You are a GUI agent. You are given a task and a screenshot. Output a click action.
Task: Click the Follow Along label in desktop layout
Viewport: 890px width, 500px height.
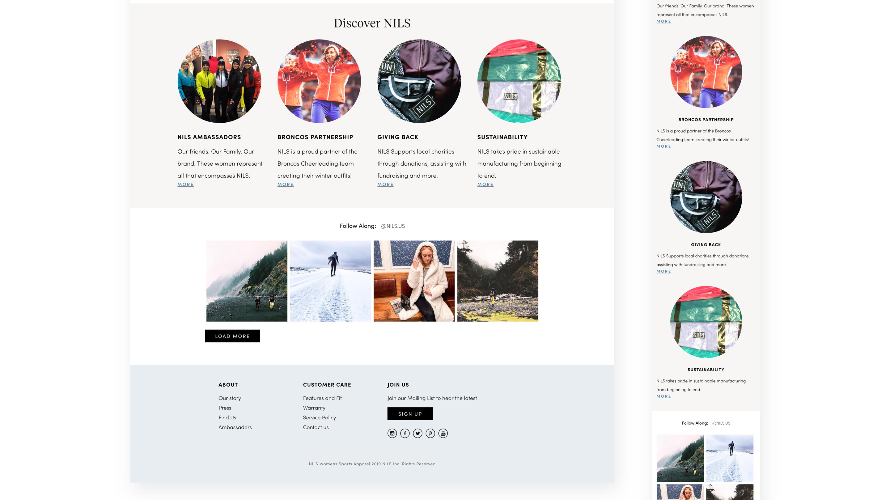358,226
